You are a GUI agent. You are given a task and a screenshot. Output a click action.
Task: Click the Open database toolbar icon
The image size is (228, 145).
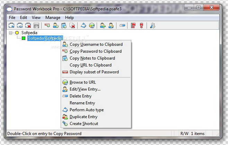(x=20, y=25)
